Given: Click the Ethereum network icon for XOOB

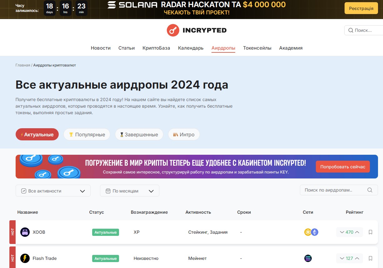Looking at the screenshot, I should (315, 232).
